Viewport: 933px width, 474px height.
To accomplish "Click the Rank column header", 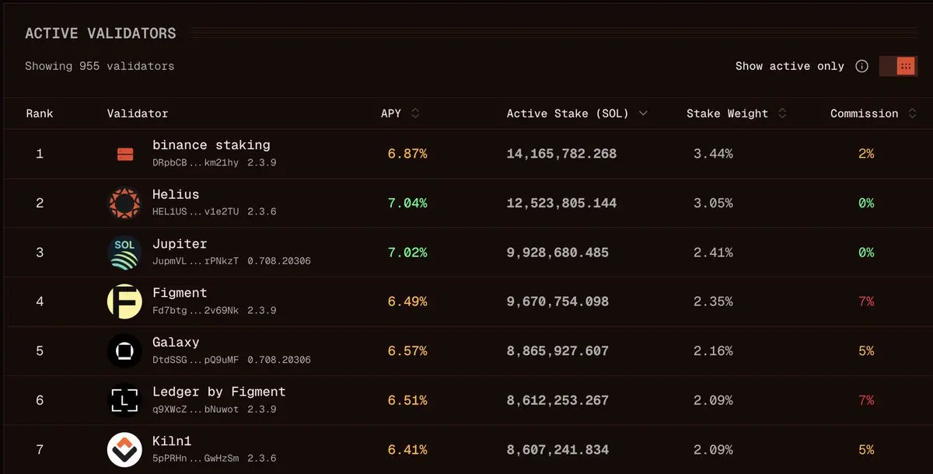I will tap(40, 113).
